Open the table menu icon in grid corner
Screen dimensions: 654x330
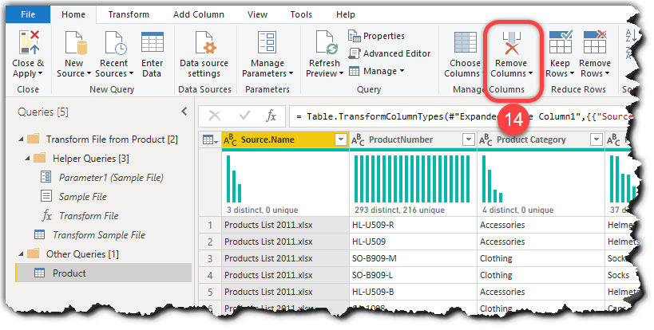[x=210, y=139]
